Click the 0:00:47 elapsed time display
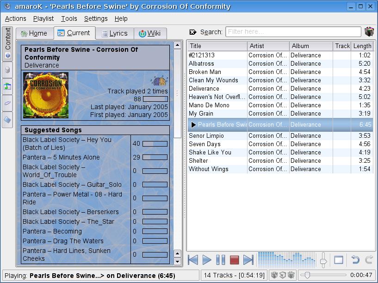The image size is (378, 283). click(361, 275)
